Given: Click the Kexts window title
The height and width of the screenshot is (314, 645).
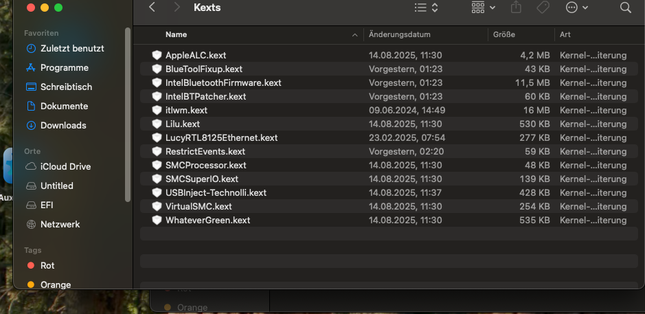Looking at the screenshot, I should tap(207, 8).
